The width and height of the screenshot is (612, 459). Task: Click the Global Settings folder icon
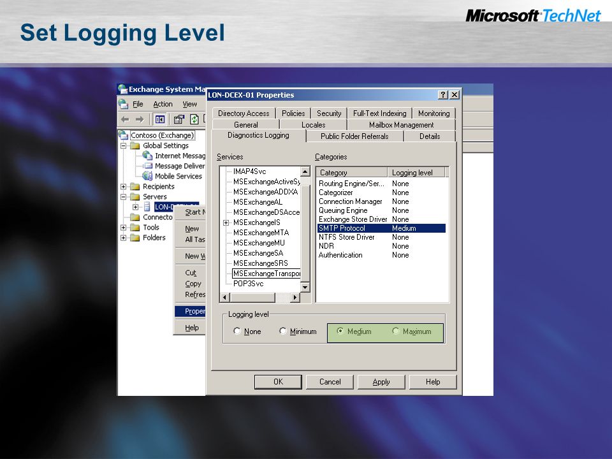(135, 145)
